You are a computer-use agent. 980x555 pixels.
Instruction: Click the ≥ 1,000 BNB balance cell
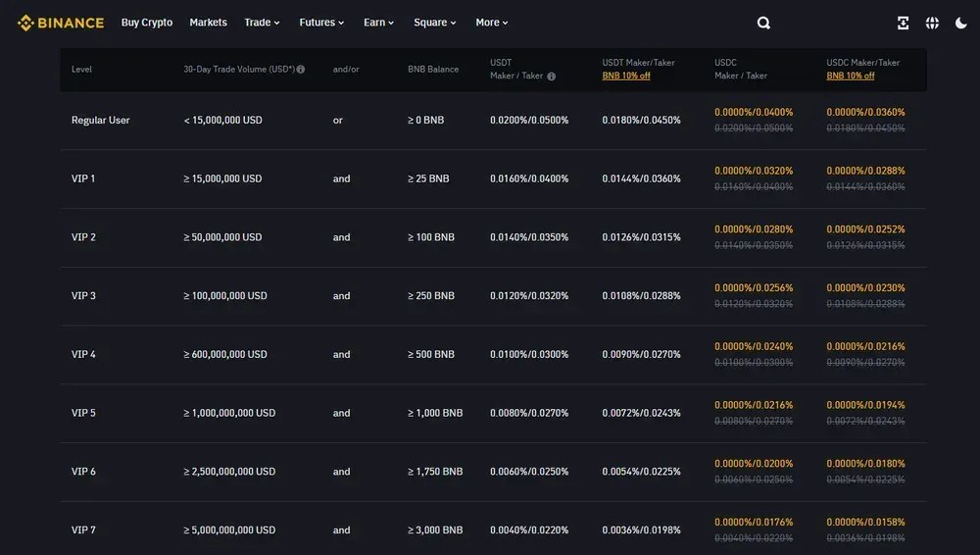pyautogui.click(x=435, y=413)
